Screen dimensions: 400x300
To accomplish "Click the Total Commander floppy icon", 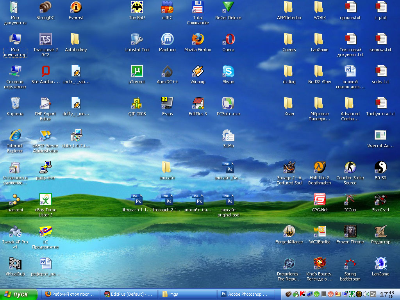I will [198, 7].
